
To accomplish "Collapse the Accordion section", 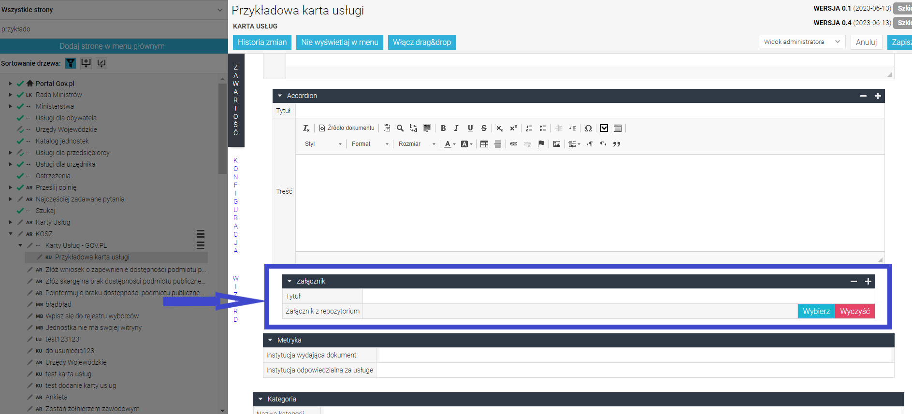I will tap(280, 96).
